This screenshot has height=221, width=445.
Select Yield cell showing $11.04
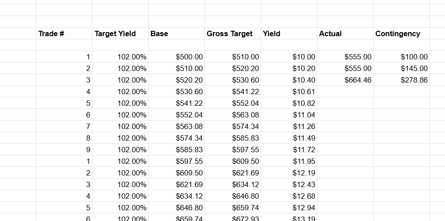289,115
